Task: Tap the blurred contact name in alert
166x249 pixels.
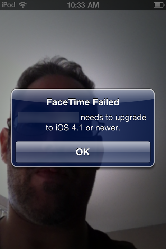Action: [x=49, y=118]
